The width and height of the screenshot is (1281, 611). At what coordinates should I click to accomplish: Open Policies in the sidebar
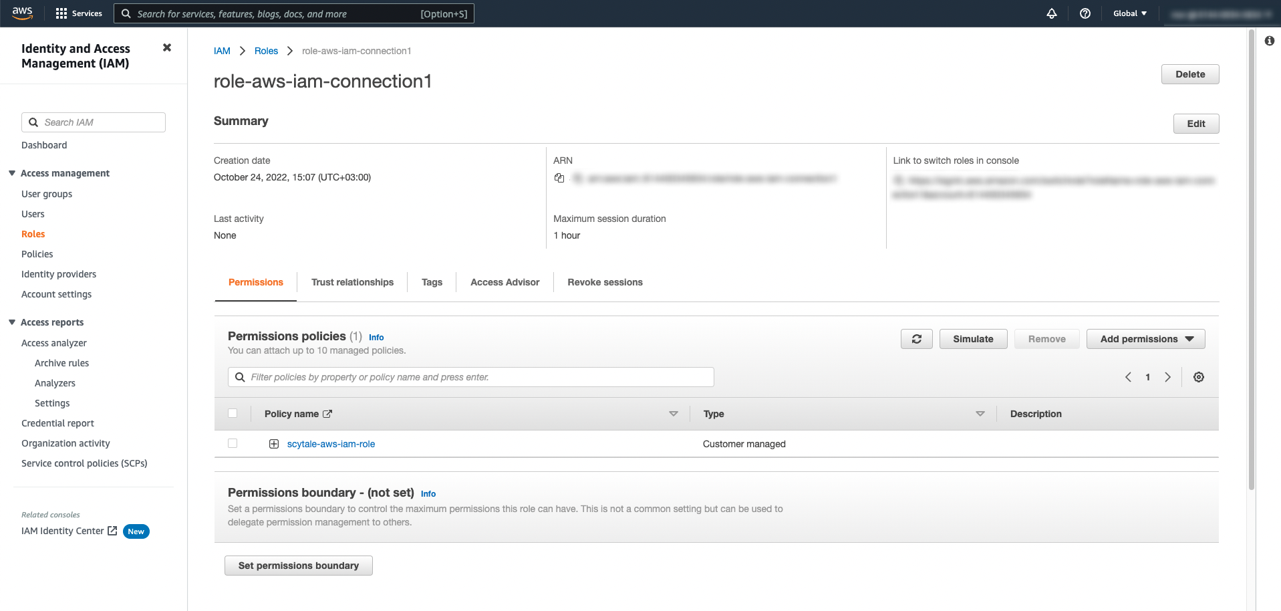pyautogui.click(x=37, y=254)
